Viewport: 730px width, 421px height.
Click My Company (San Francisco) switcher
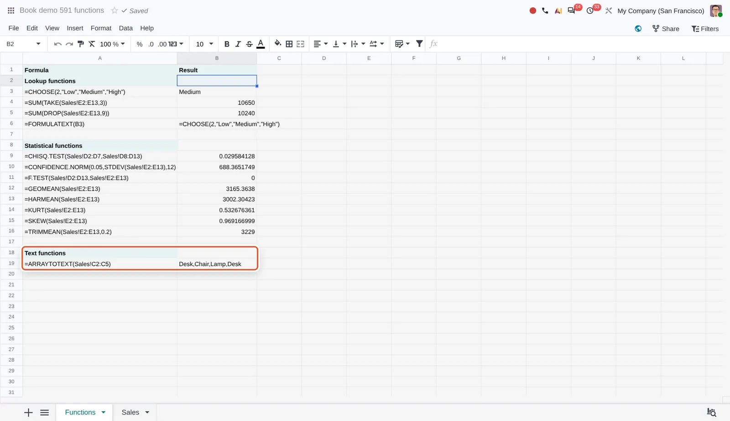coord(661,10)
